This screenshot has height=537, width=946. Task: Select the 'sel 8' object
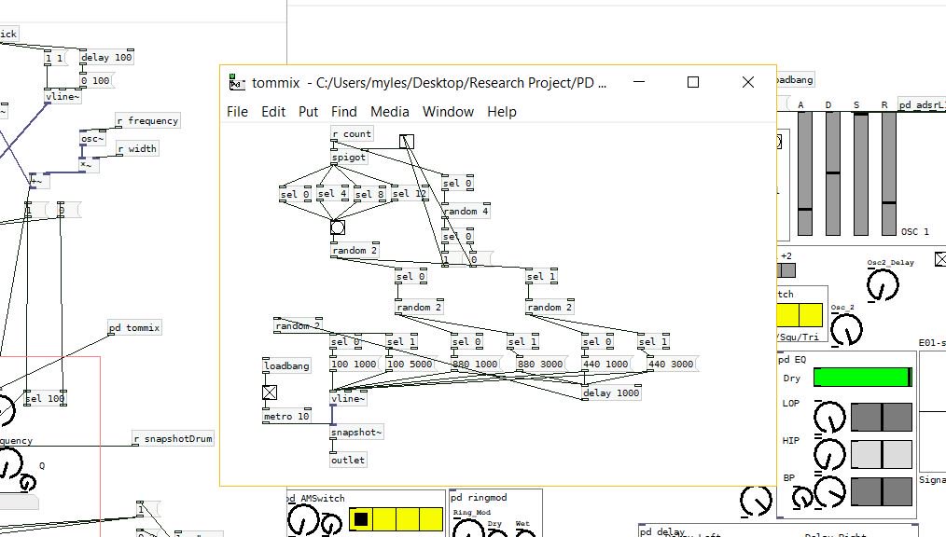pyautogui.click(x=369, y=195)
